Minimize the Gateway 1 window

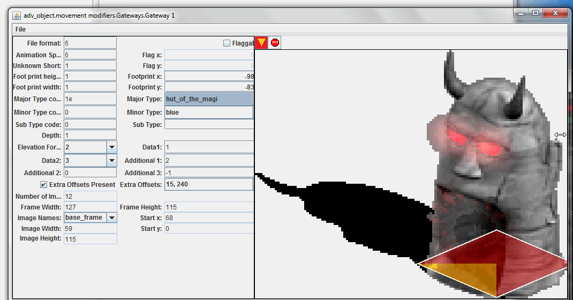coord(521,13)
